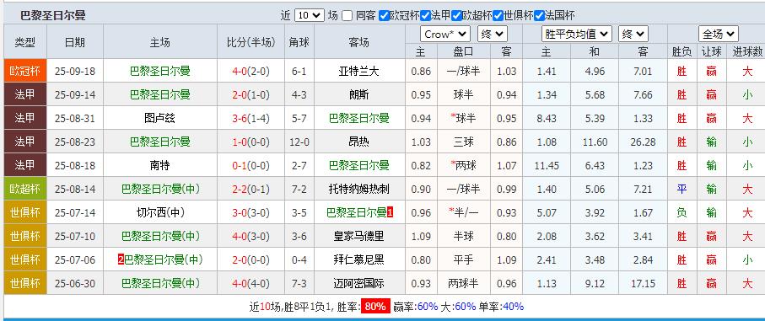The width and height of the screenshot is (765, 321).
Task: Click the 胜负 column header
Action: point(681,51)
